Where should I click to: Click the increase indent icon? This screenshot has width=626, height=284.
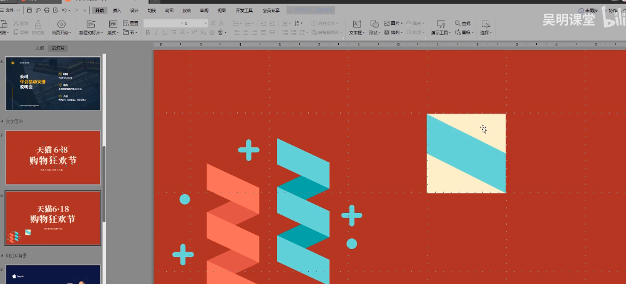[273, 24]
